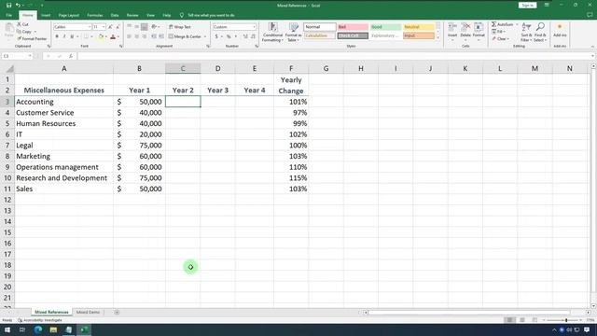The width and height of the screenshot is (597, 336).
Task: Click the Delete cells icon
Action: [x=465, y=27]
